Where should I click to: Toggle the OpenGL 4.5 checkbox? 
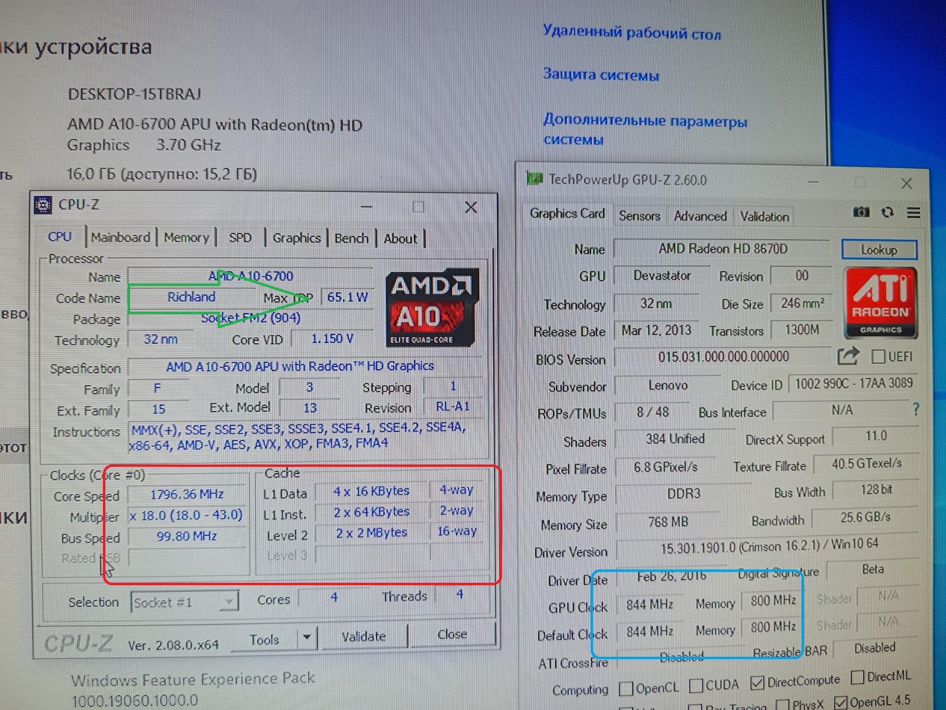(840, 702)
